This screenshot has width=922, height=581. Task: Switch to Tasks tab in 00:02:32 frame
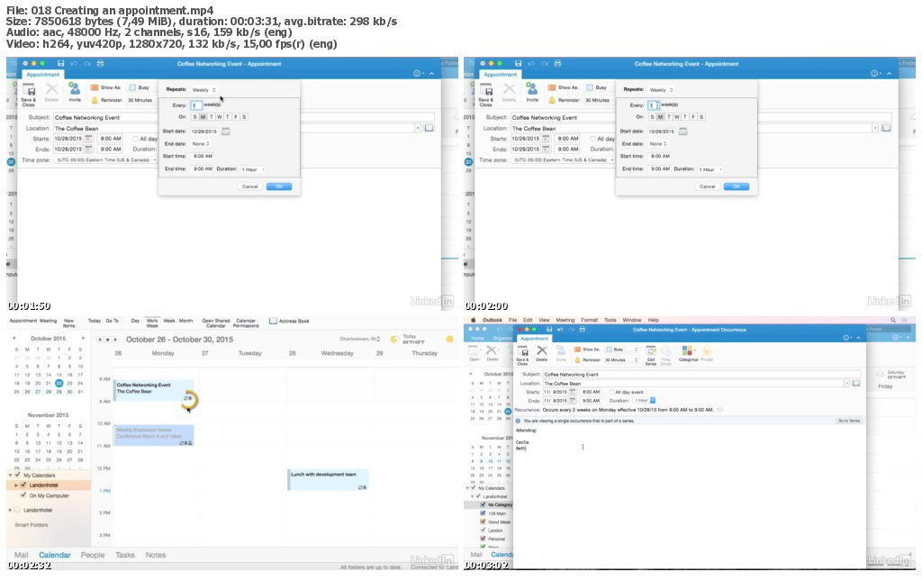(x=124, y=555)
